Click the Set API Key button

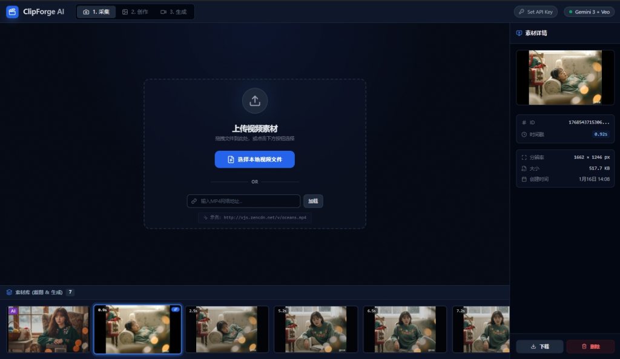(535, 12)
